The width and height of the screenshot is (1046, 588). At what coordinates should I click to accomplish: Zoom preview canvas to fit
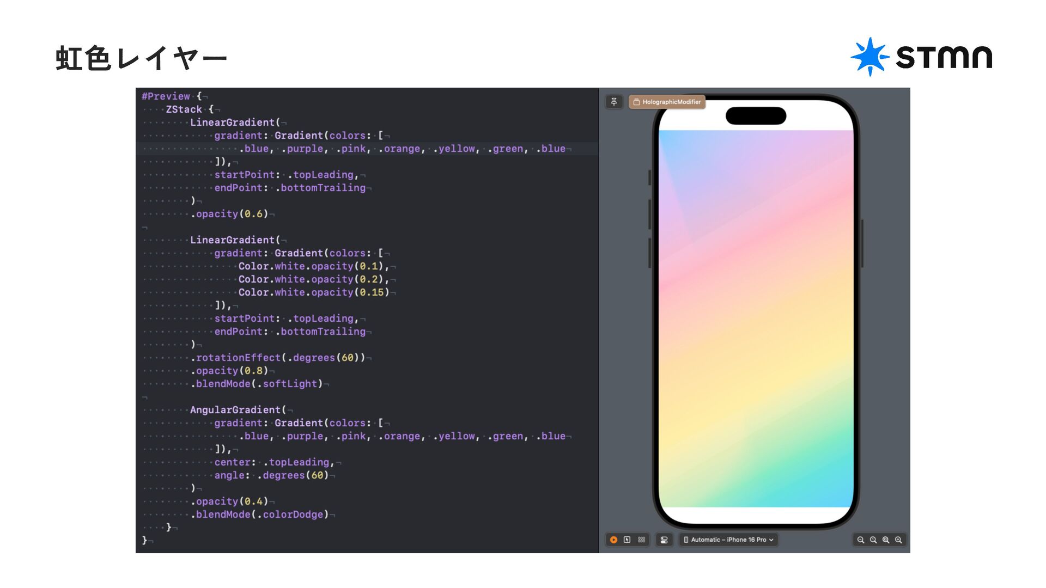(x=886, y=540)
